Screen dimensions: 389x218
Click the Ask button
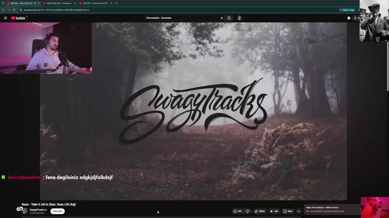tap(274, 211)
